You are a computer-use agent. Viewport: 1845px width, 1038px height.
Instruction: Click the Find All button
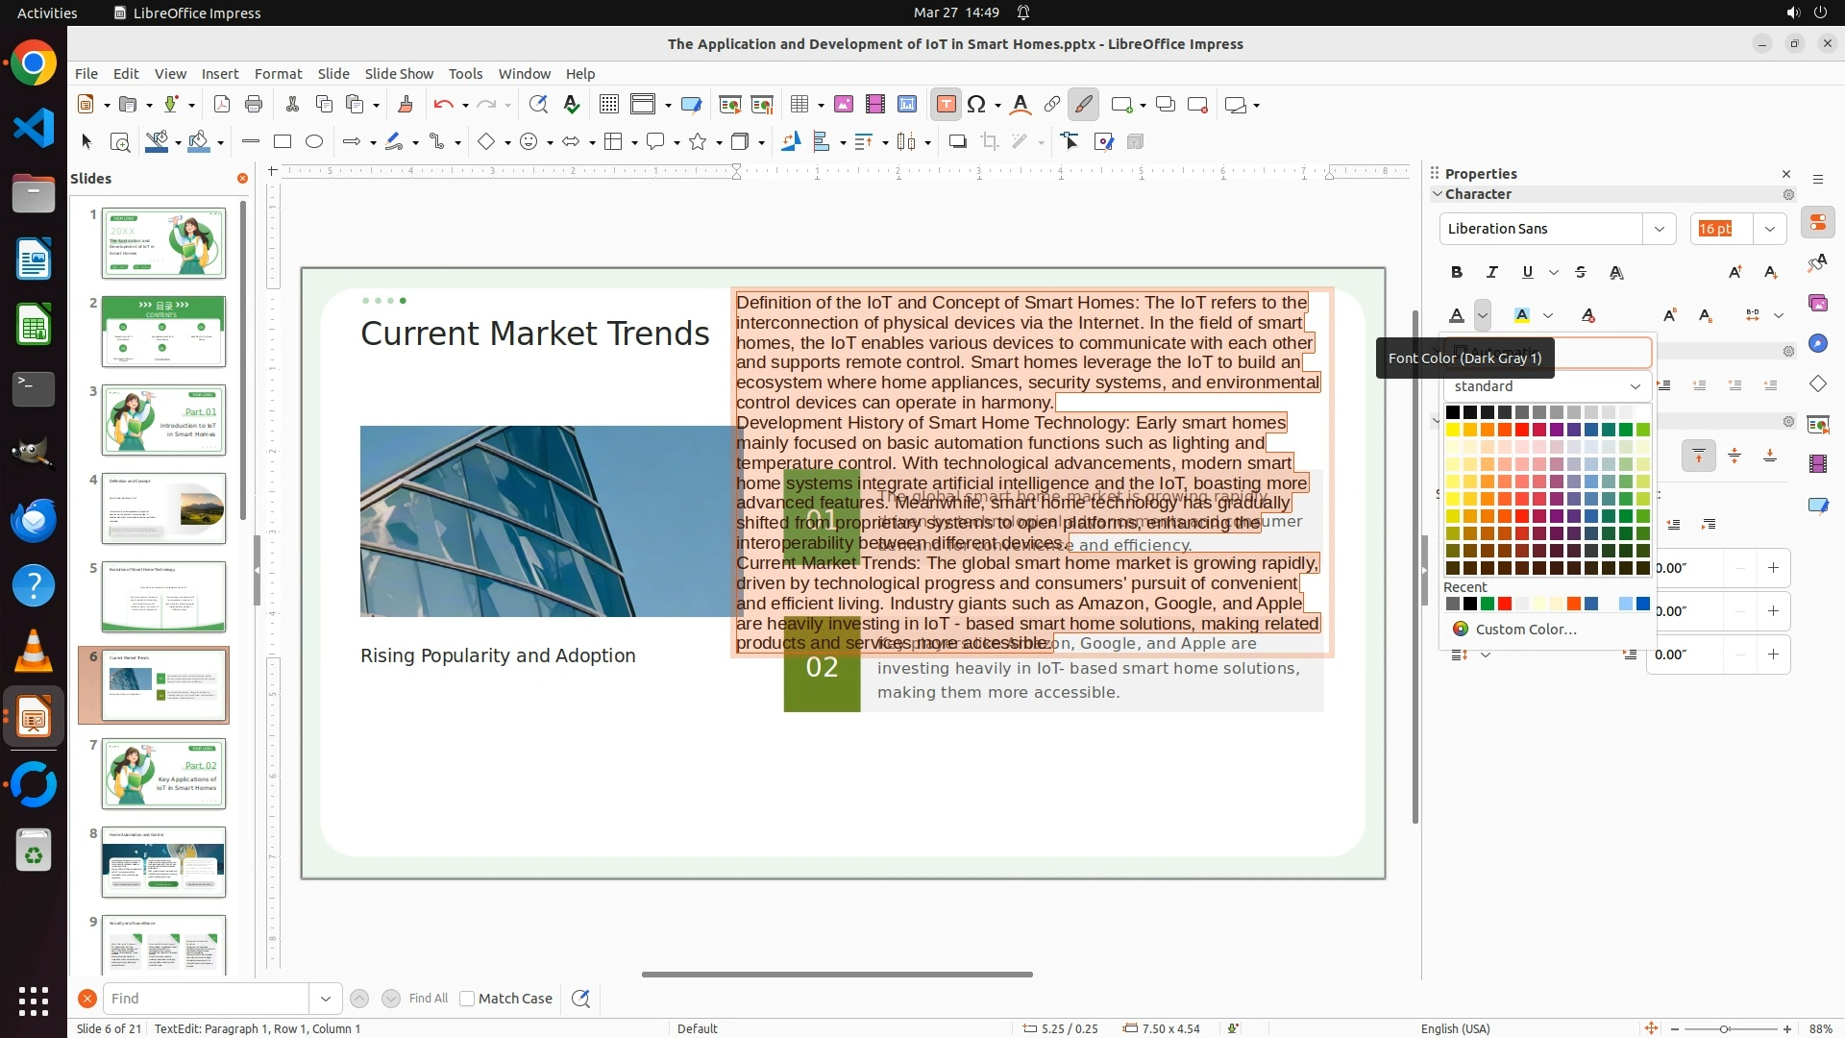(428, 999)
